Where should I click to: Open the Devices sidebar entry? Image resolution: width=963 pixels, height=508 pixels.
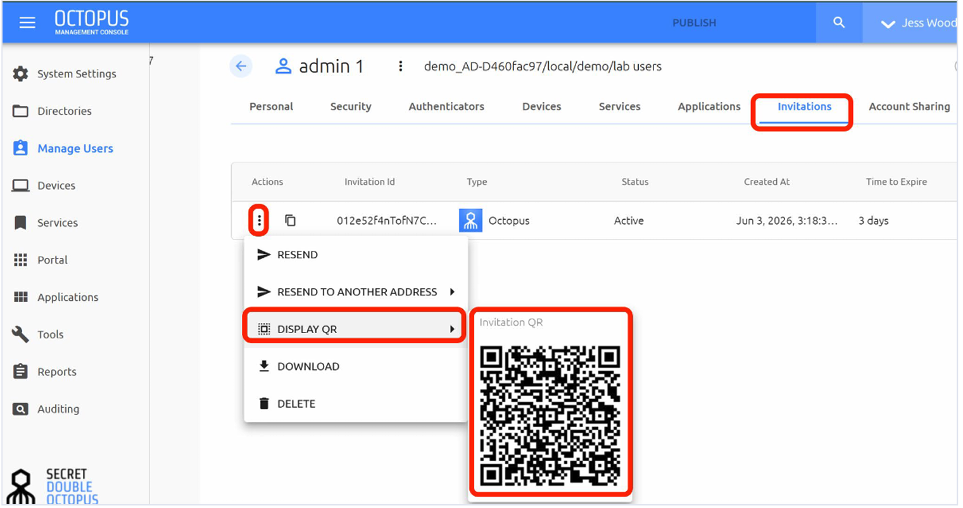point(56,186)
